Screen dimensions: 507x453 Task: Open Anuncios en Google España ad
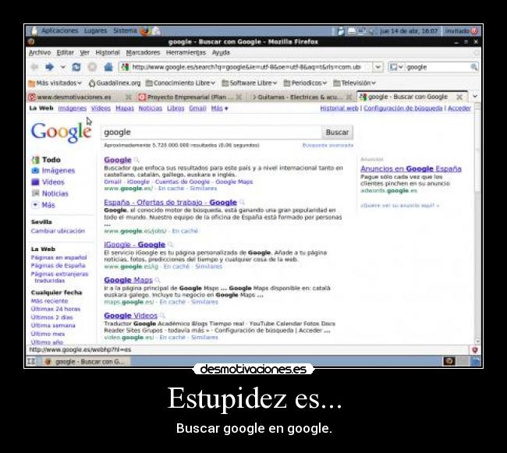(x=411, y=168)
